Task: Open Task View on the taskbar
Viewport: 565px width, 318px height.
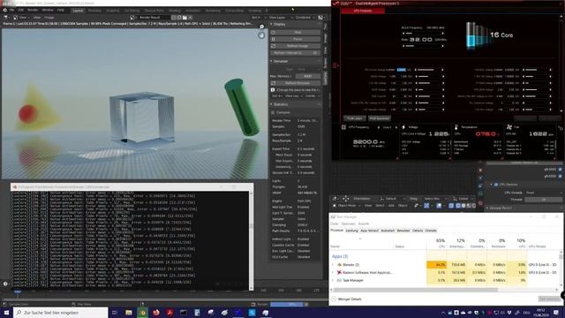Action: [x=115, y=313]
